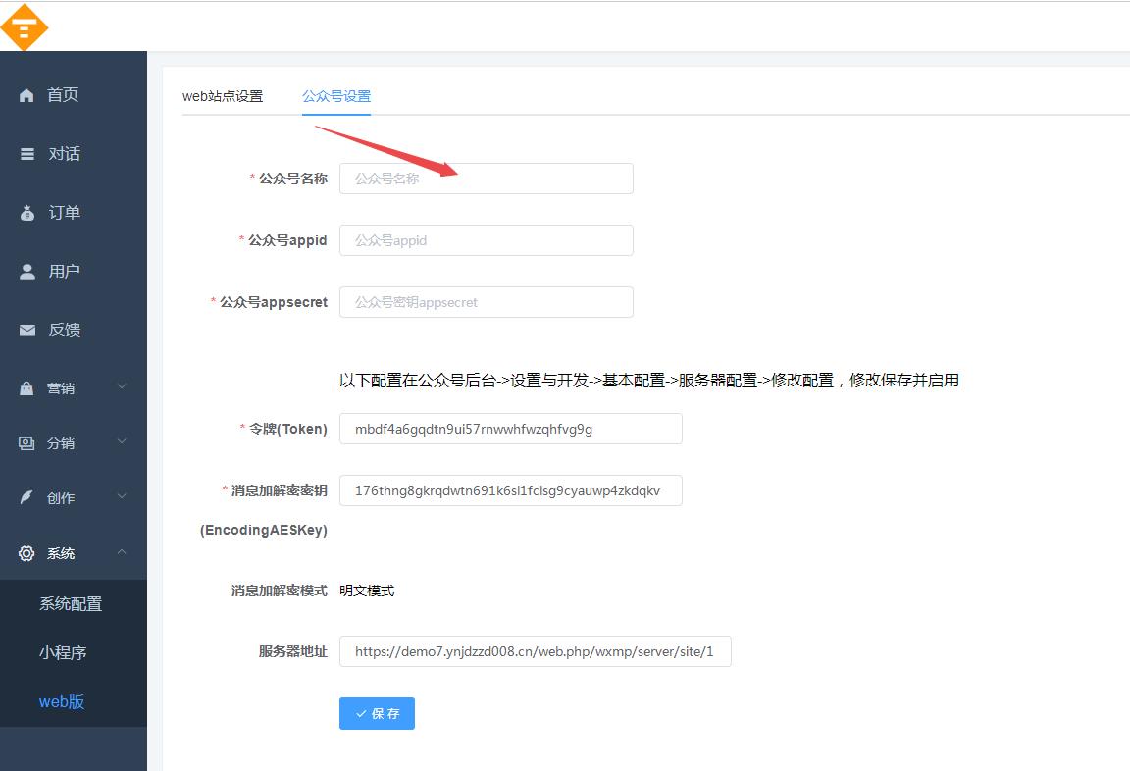Click the EncodingAESKey input field

[511, 490]
